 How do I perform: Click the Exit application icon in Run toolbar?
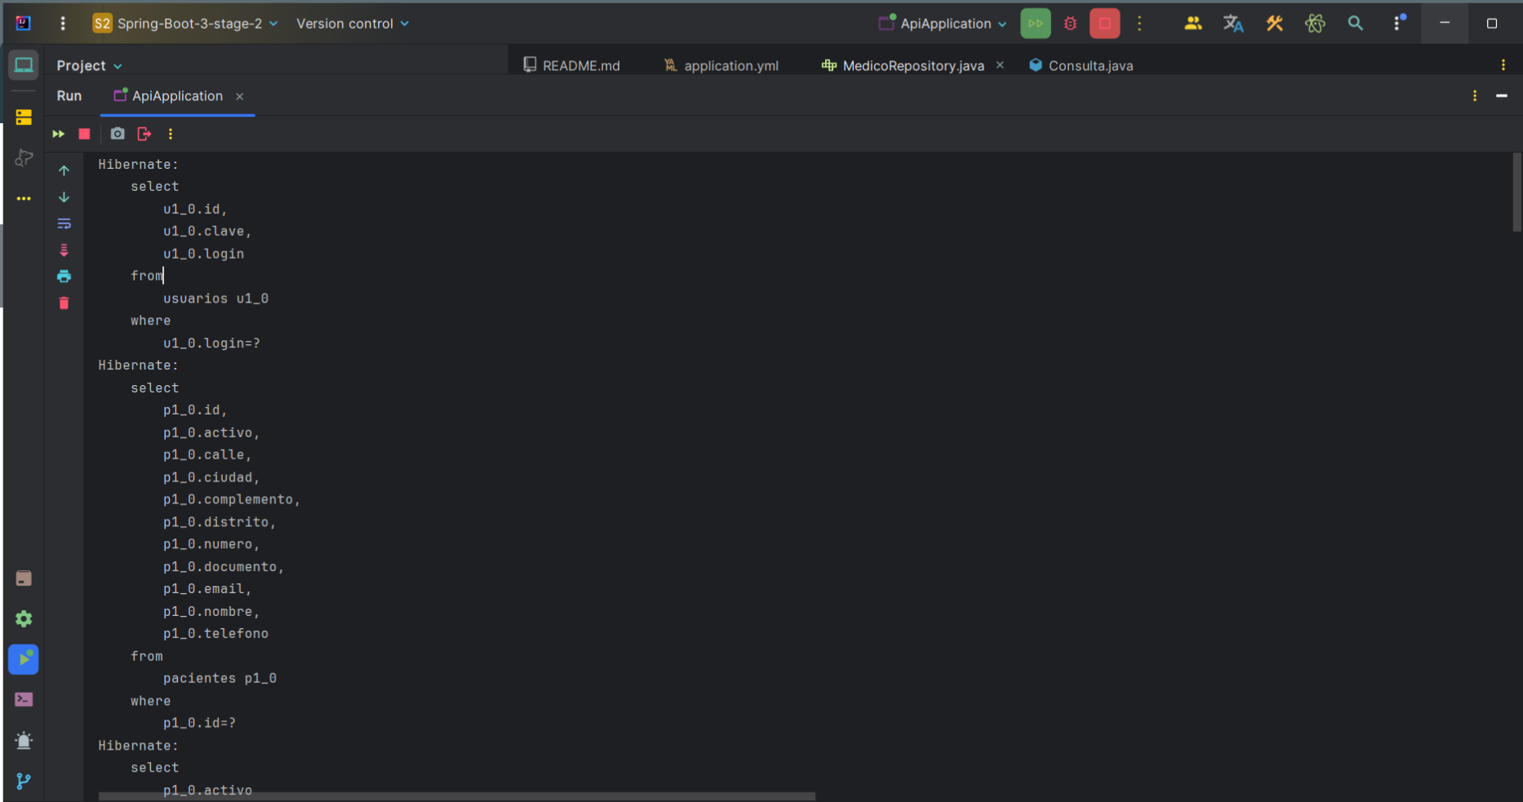[x=144, y=134]
